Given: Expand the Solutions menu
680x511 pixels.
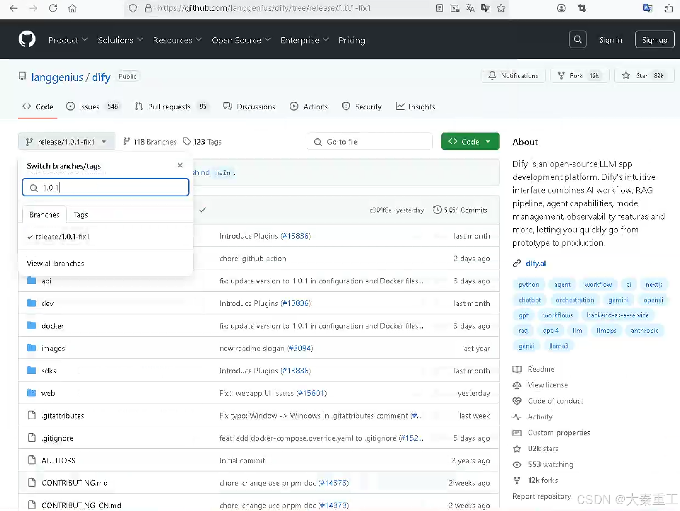Looking at the screenshot, I should point(120,40).
